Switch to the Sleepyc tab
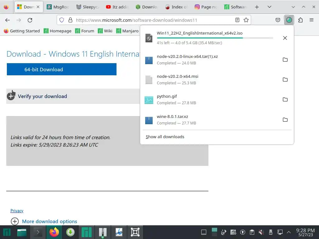The width and height of the screenshot is (319, 239). click(x=88, y=7)
